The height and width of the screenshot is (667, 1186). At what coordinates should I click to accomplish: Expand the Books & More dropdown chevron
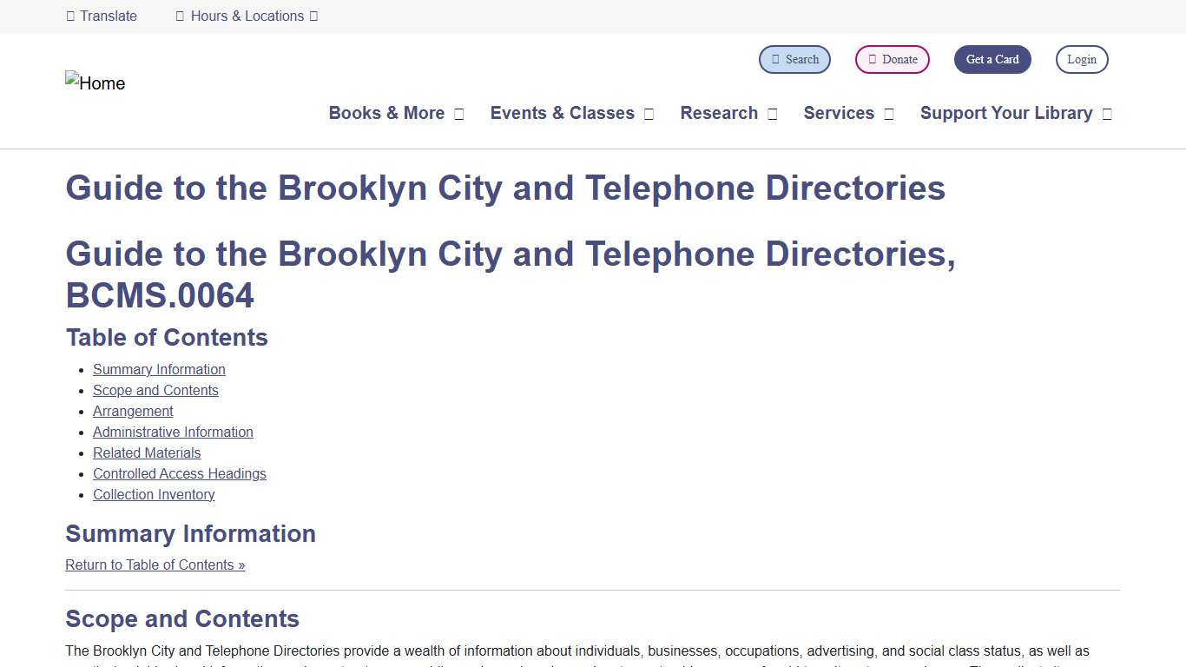[459, 113]
